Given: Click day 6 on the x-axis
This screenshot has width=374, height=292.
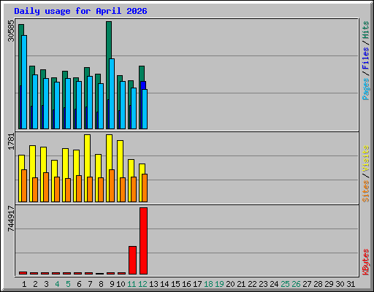Looking at the screenshot, I should 79,284.
